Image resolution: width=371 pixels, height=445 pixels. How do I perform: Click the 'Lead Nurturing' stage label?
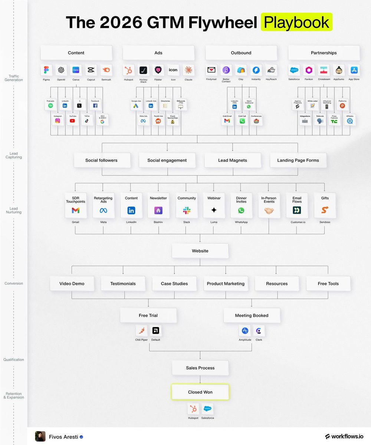pos(13,210)
